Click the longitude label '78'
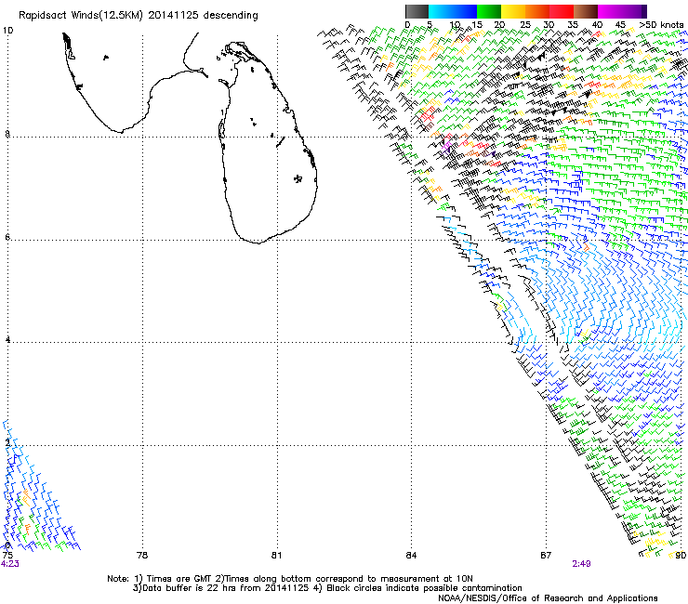This screenshot has height=604, width=688. pos(142,556)
